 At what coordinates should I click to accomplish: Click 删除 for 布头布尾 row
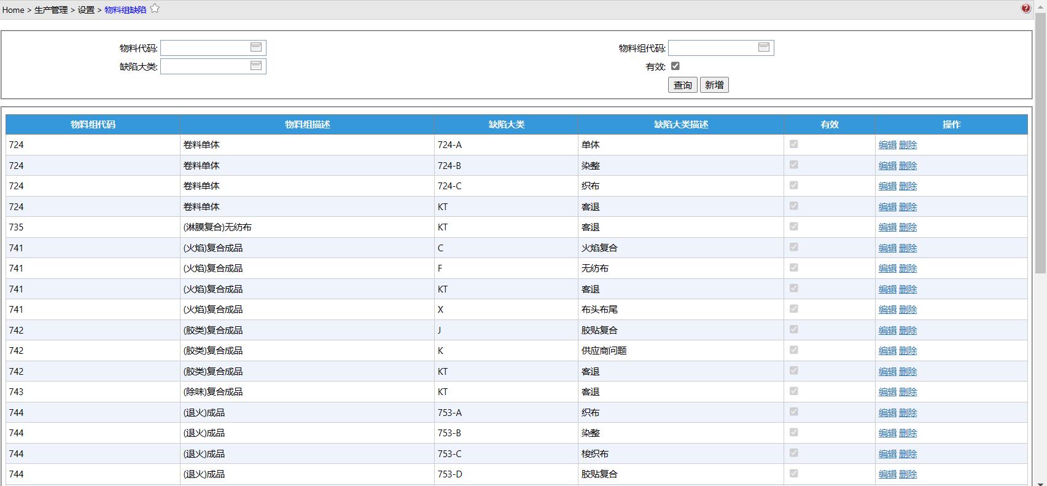908,310
